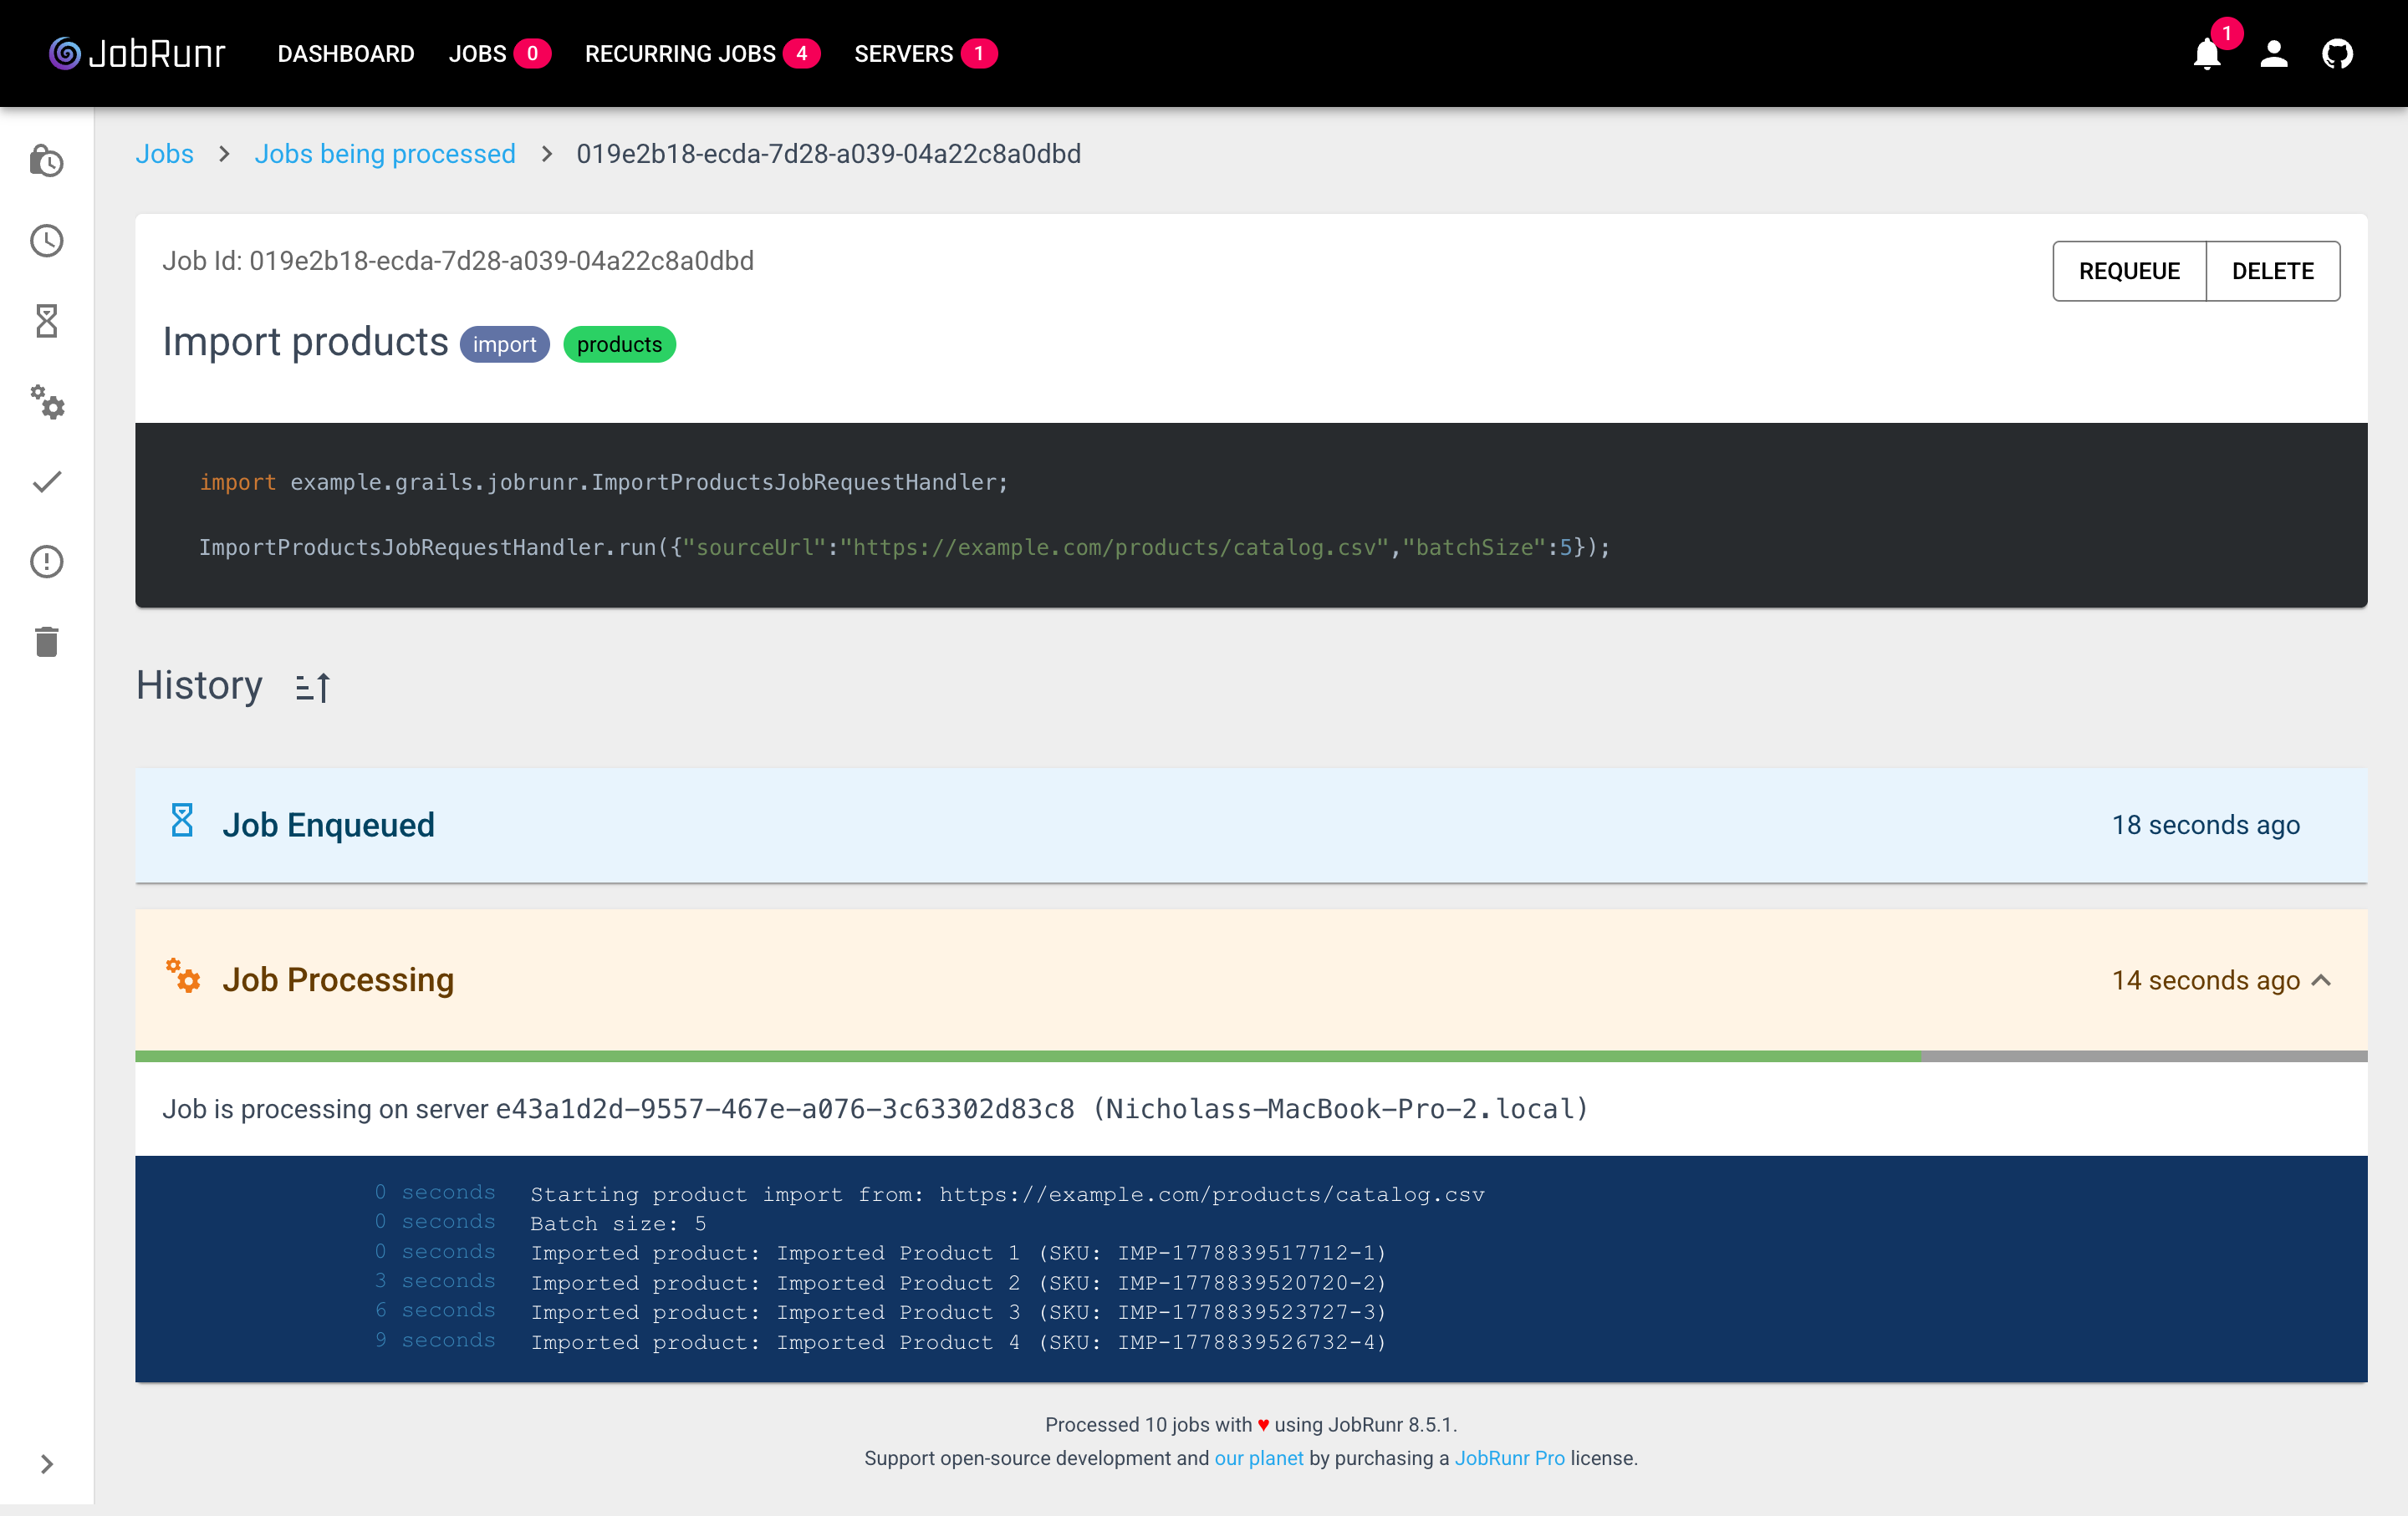Screen dimensions: 2408x1516
Task: Click log line Imported Product 2
Action: [x=958, y=1283]
